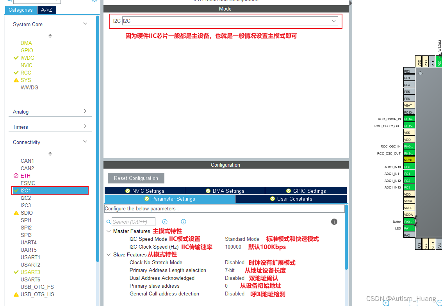Select FSMC peripheral

pyautogui.click(x=28, y=183)
